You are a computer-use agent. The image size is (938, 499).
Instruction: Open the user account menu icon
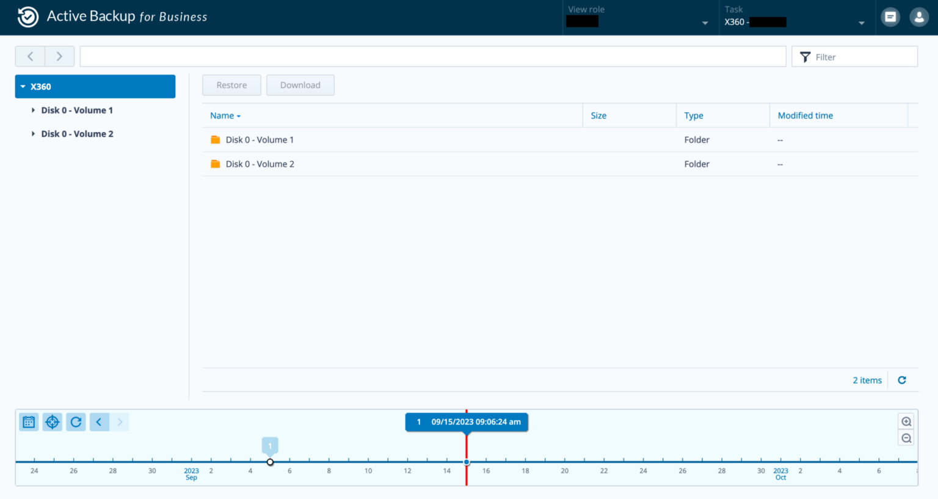[x=919, y=16]
